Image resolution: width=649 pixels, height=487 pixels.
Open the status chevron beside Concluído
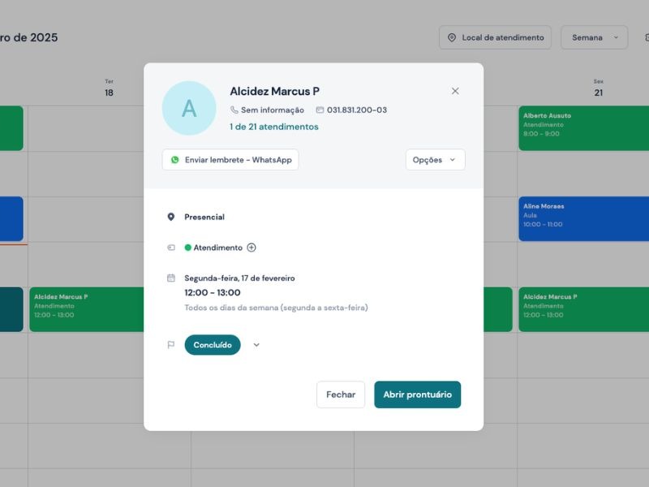257,344
